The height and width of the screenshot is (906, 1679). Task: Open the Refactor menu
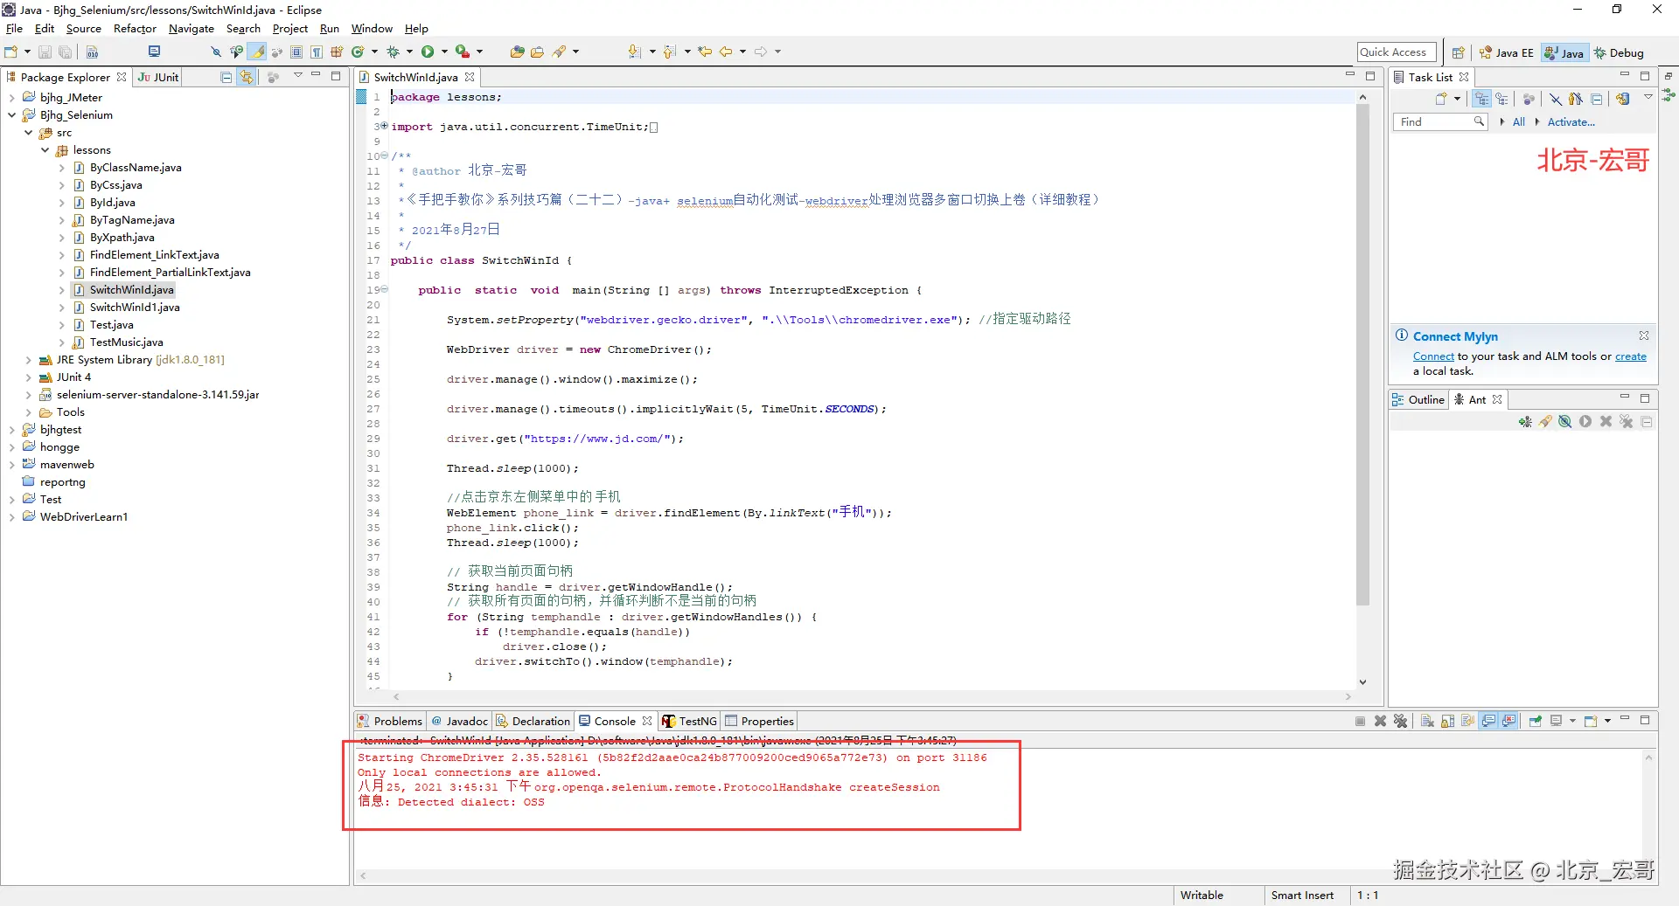tap(135, 29)
